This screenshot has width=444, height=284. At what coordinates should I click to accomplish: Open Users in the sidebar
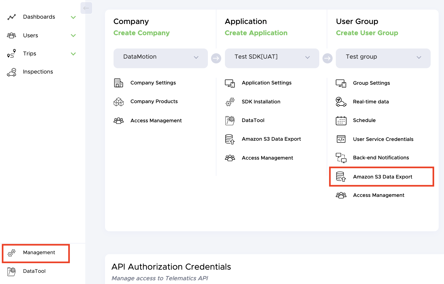point(30,35)
